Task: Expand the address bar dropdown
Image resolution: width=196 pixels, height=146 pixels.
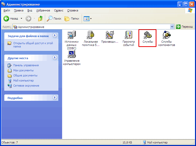Action: coord(172,27)
